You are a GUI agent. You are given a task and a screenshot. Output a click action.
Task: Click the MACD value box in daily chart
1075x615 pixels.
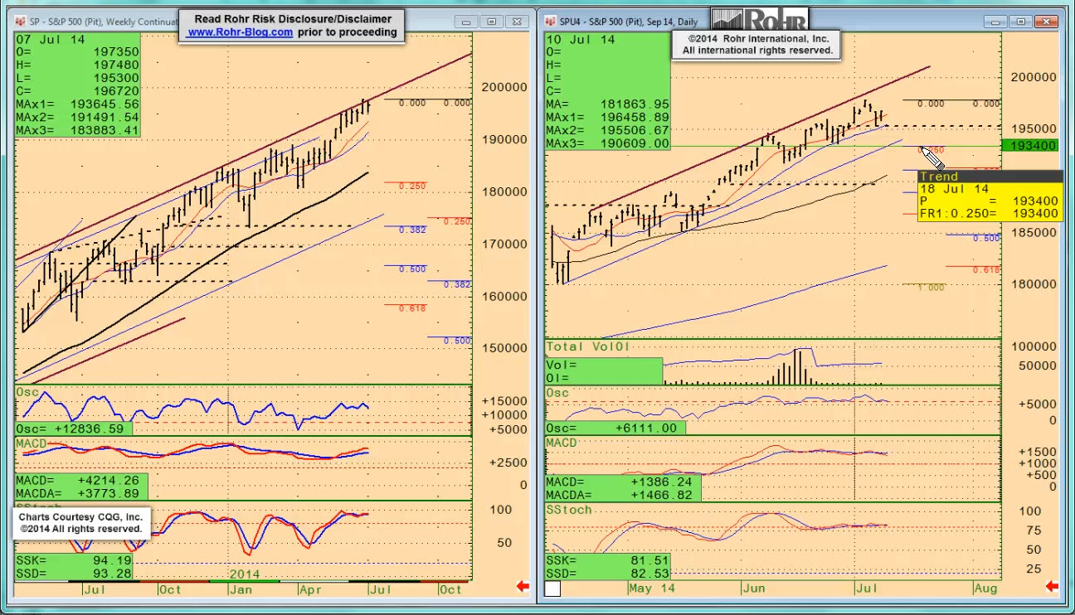coord(622,488)
